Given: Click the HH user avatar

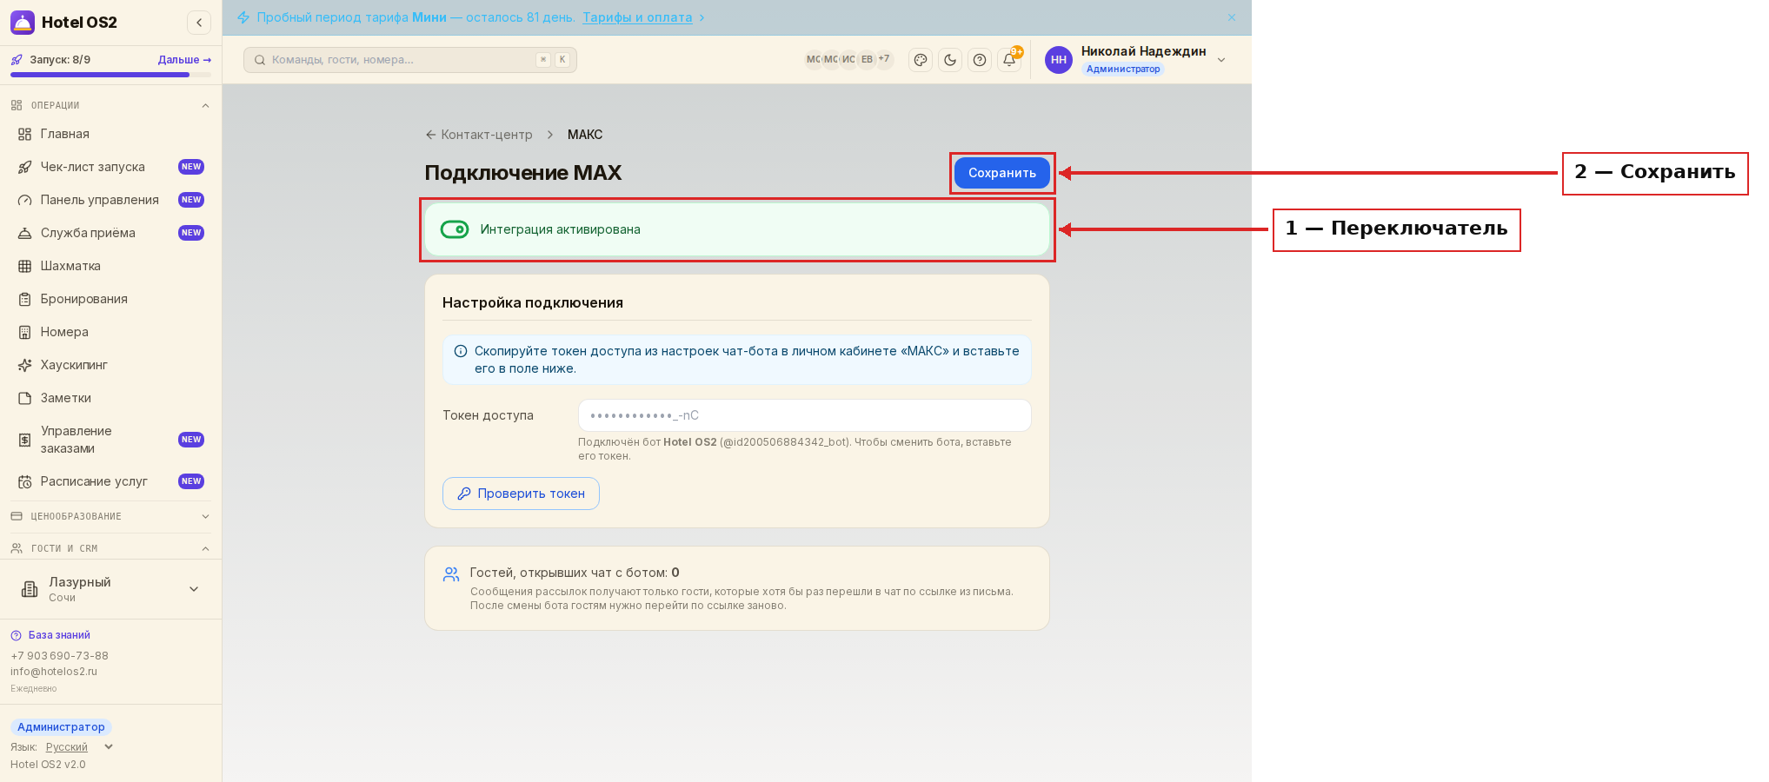Looking at the screenshot, I should coord(1059,60).
